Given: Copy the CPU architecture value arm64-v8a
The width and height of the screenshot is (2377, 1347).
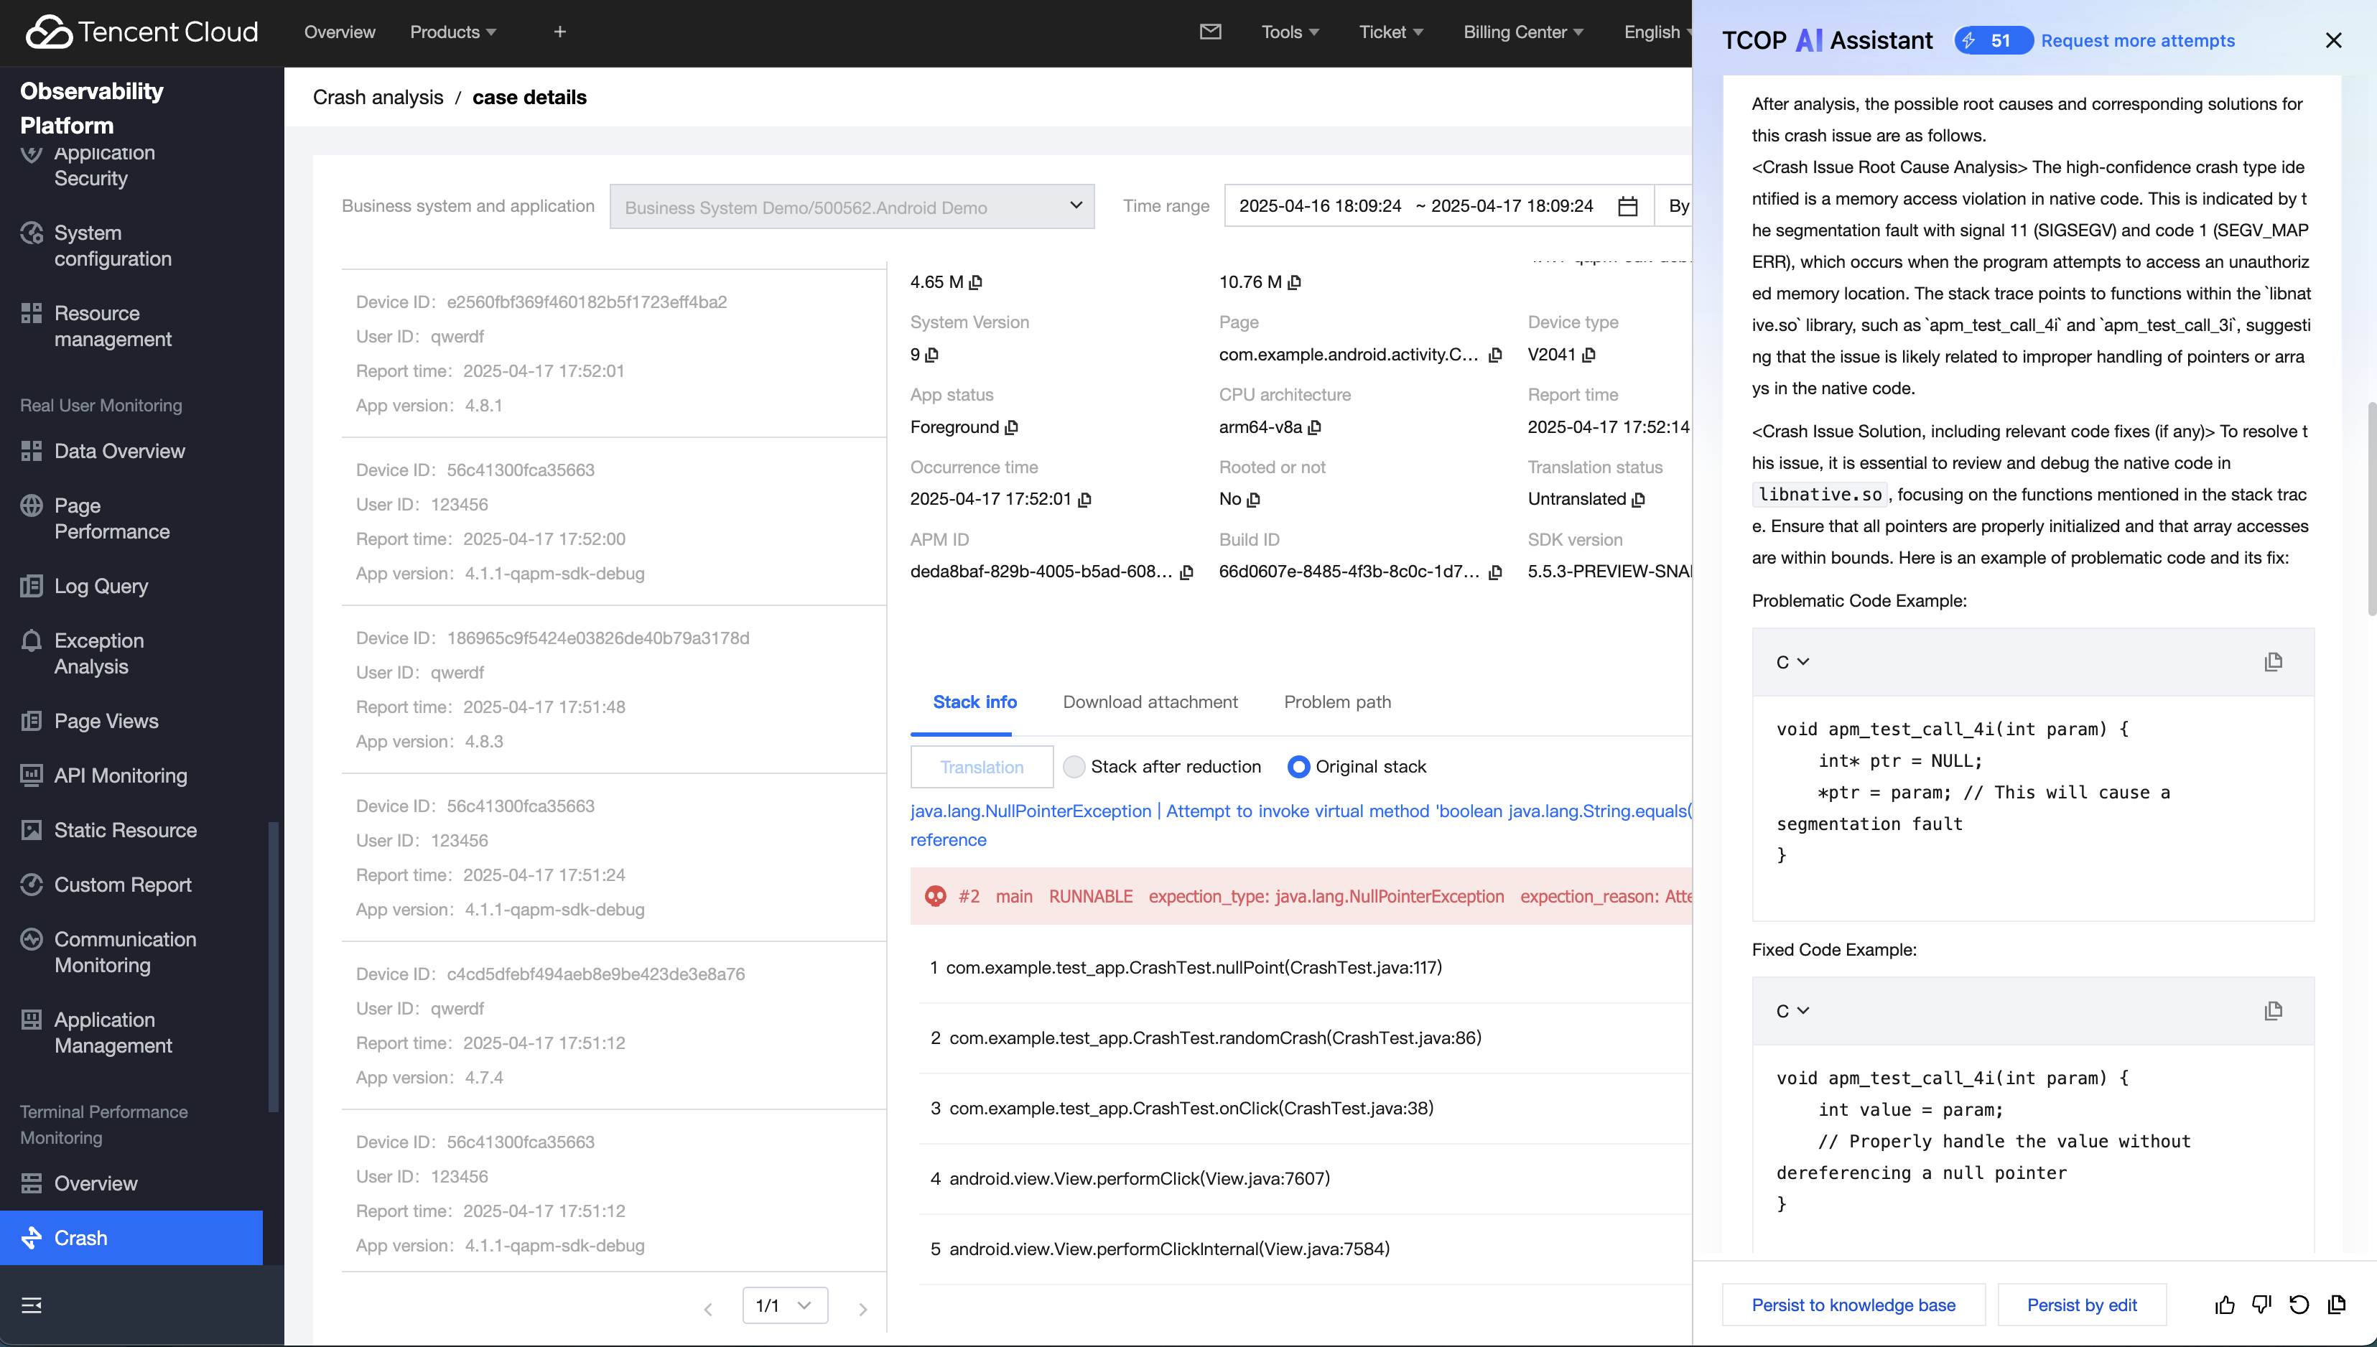Looking at the screenshot, I should tap(1315, 427).
